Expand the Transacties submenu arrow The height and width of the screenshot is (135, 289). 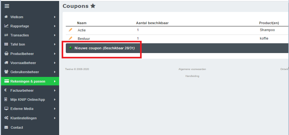tap(55, 35)
